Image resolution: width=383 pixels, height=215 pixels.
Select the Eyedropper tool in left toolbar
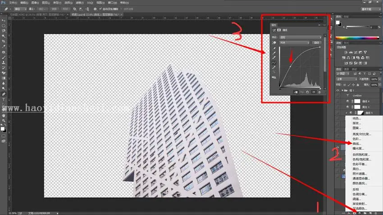tap(4, 46)
